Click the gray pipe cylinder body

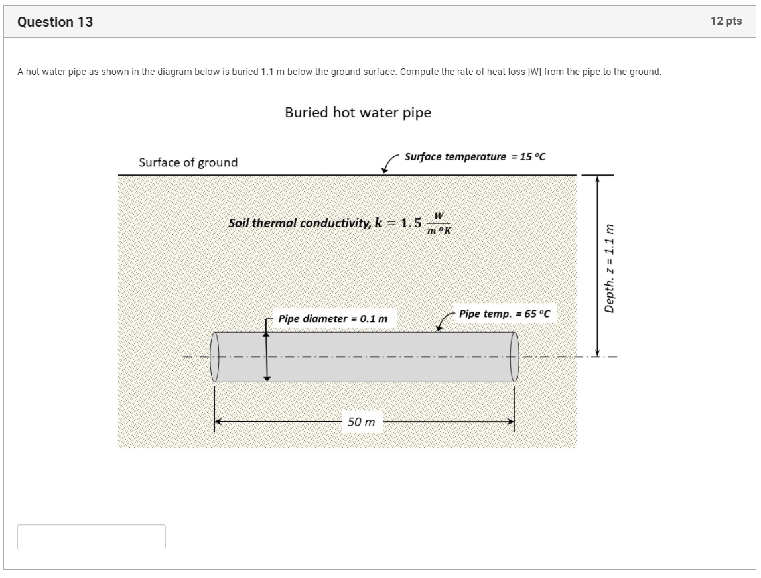[x=364, y=357]
